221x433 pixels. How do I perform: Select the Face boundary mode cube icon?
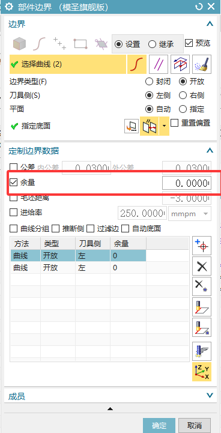coord(19,44)
